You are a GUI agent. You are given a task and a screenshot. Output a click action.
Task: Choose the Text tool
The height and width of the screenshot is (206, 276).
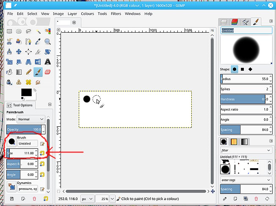(x=47, y=62)
